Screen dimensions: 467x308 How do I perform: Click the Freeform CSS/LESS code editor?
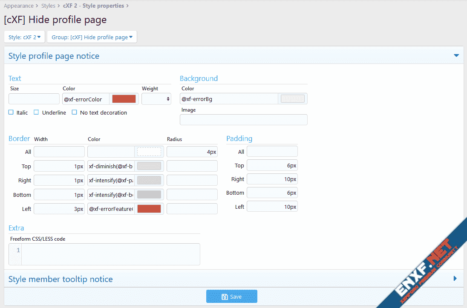coord(110,254)
